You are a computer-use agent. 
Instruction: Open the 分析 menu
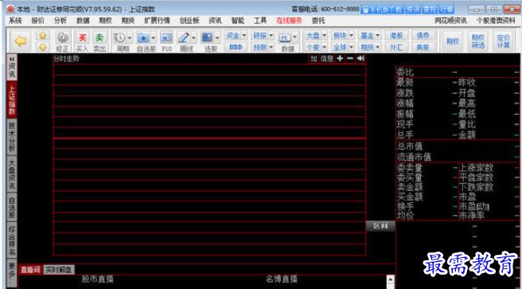pos(60,21)
